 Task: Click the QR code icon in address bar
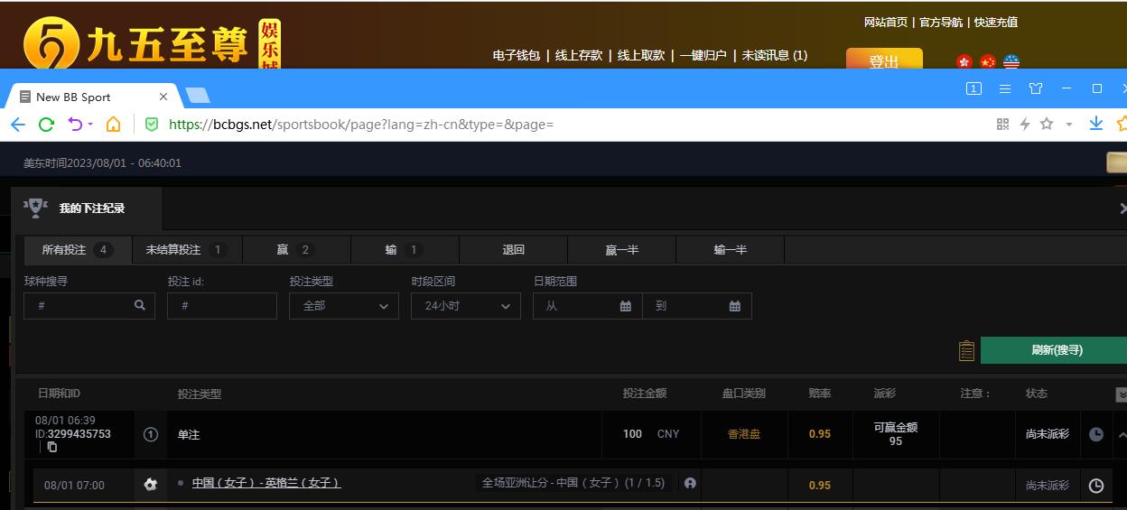(1002, 124)
